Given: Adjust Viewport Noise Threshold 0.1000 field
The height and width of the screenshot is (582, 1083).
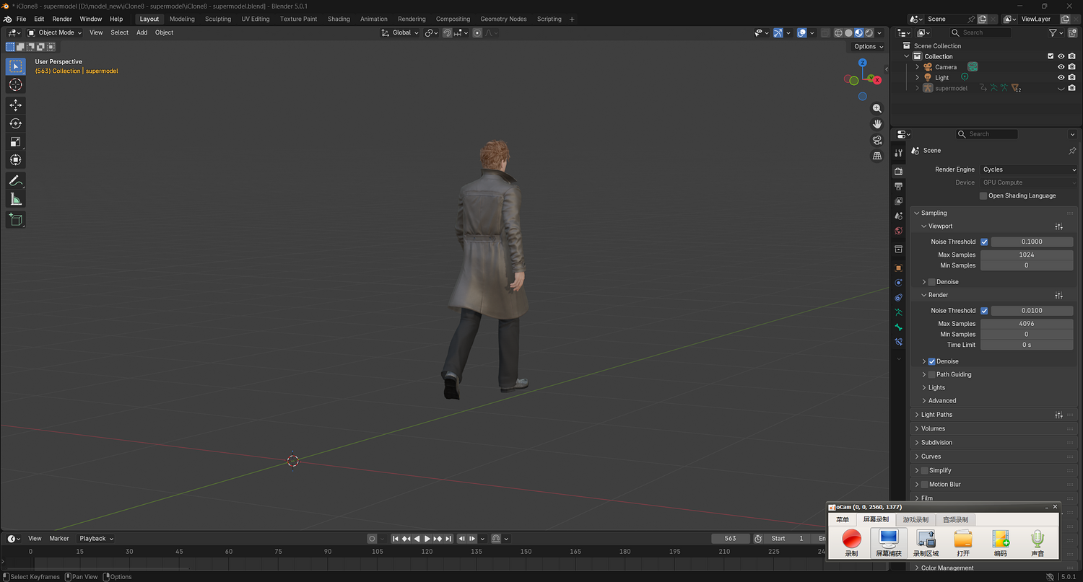Looking at the screenshot, I should (x=1032, y=242).
